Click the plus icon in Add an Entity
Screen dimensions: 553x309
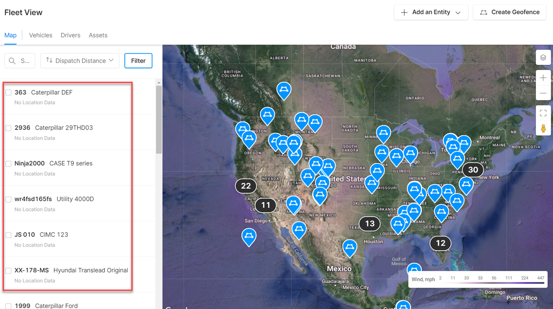pos(404,13)
